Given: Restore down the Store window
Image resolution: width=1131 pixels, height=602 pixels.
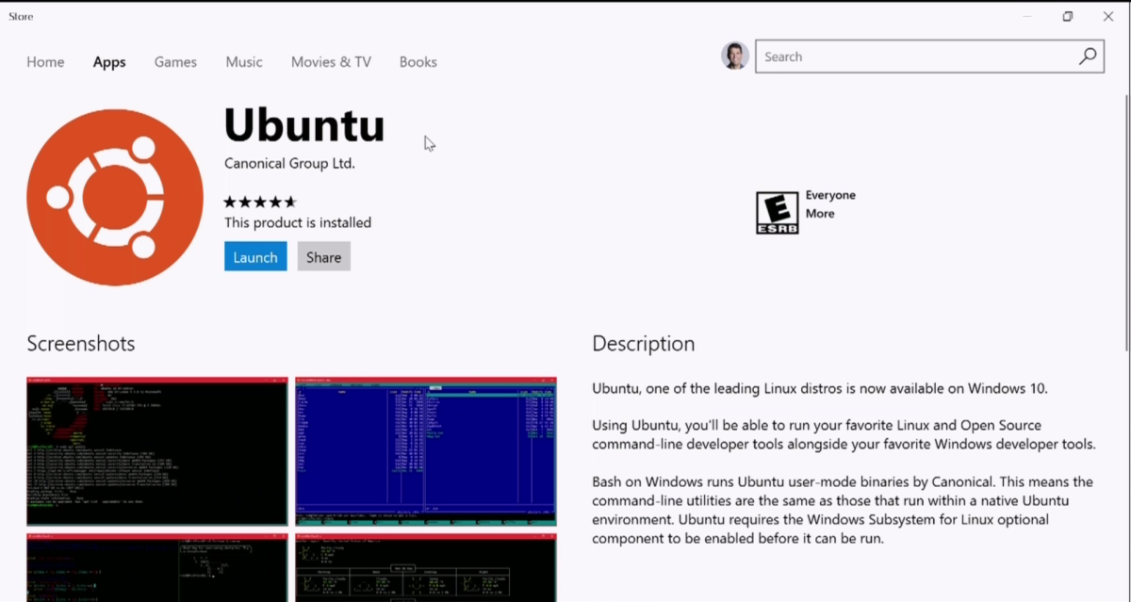Looking at the screenshot, I should coord(1067,16).
